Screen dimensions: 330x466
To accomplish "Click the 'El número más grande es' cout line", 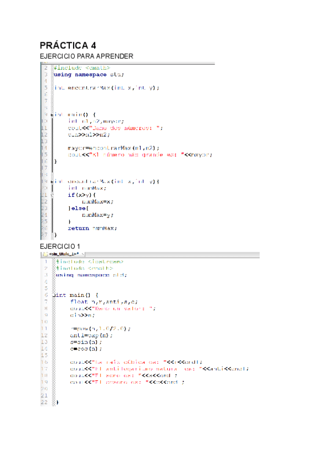I will (140, 155).
